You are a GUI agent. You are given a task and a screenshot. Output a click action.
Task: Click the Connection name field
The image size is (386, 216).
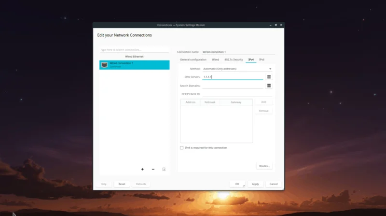click(238, 52)
